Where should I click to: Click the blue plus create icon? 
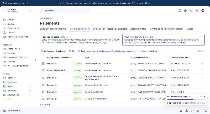[x=203, y=10]
